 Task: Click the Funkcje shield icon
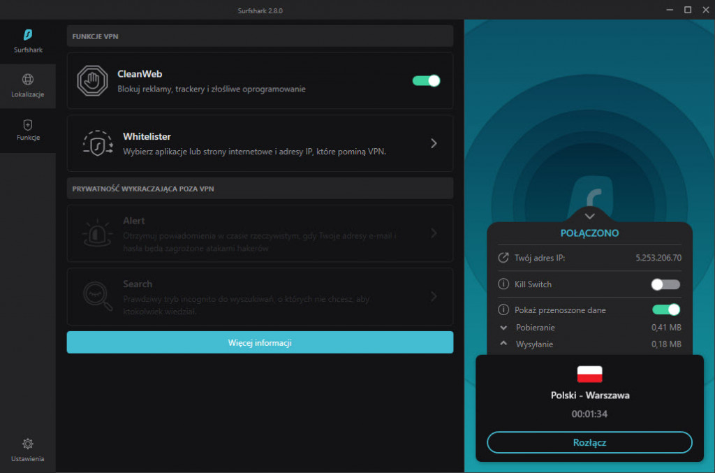[x=28, y=124]
